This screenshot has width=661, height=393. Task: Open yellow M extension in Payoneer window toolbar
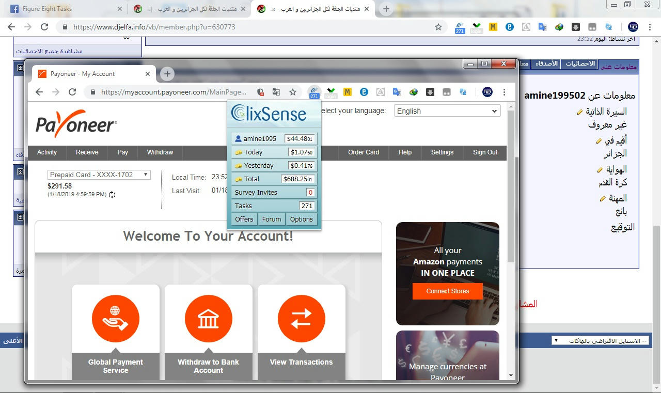[348, 92]
